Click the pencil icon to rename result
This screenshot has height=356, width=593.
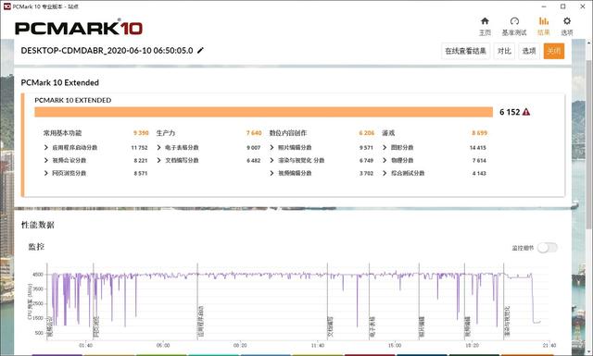pyautogui.click(x=200, y=50)
